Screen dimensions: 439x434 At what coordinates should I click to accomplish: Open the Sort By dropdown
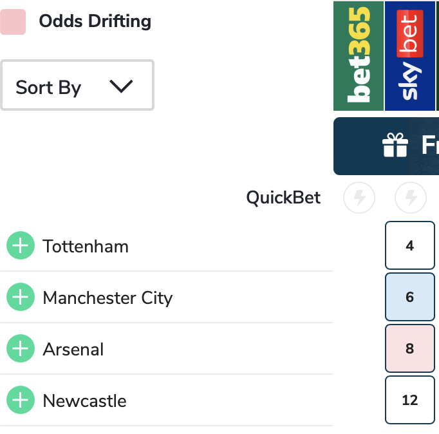click(77, 86)
